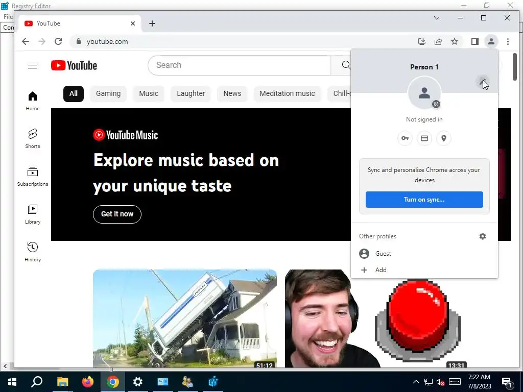The height and width of the screenshot is (392, 523).
Task: Open Windows Start menu
Action: [12, 382]
